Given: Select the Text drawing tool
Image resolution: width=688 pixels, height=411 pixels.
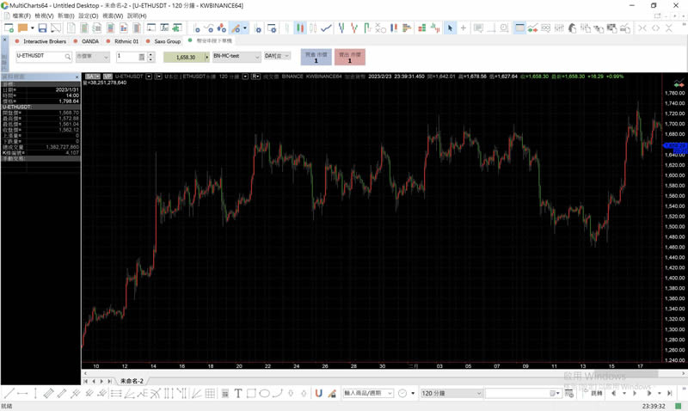Looking at the screenshot, I should [238, 393].
